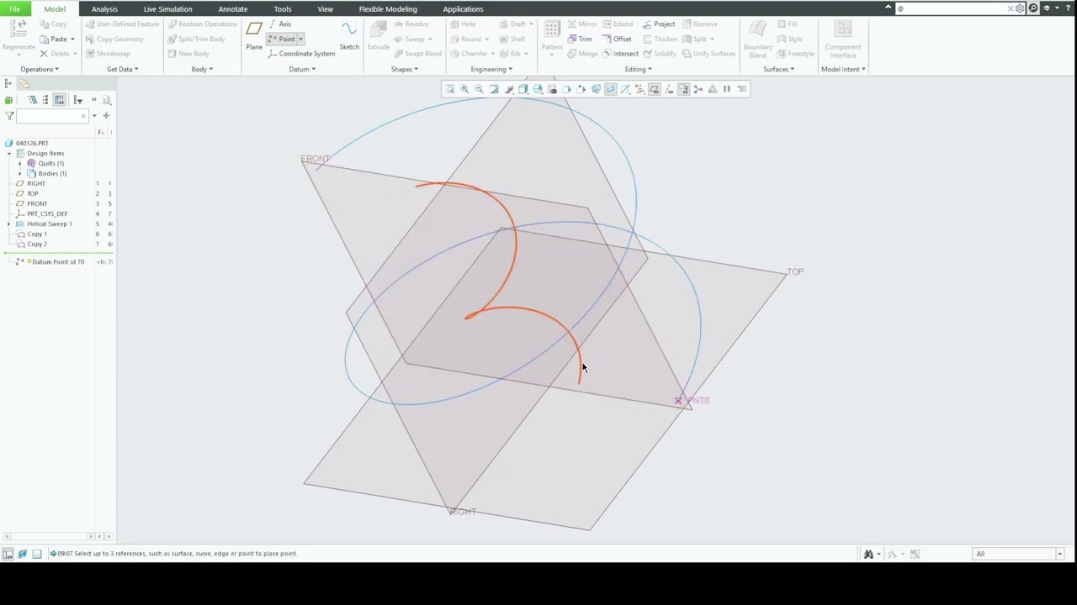Expand the Datum group menu
Viewport: 1077px width, 605px height.
click(x=302, y=69)
